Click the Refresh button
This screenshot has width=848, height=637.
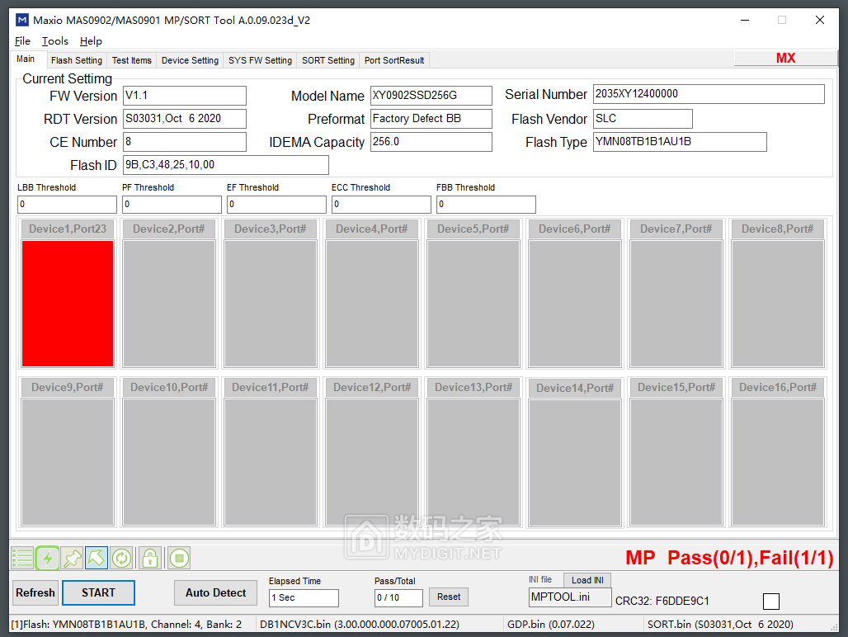(35, 592)
